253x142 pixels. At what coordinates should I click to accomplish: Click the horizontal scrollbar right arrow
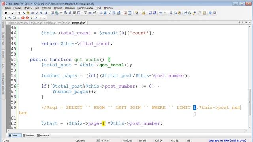(246, 131)
